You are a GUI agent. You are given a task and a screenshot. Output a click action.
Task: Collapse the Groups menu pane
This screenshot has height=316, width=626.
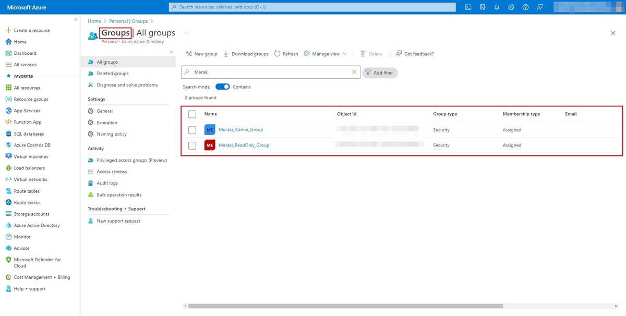click(172, 52)
